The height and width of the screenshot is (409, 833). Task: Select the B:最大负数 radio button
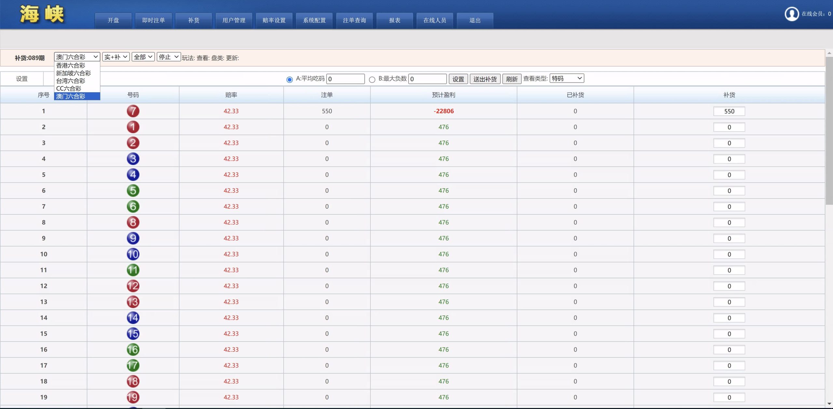[x=372, y=80]
